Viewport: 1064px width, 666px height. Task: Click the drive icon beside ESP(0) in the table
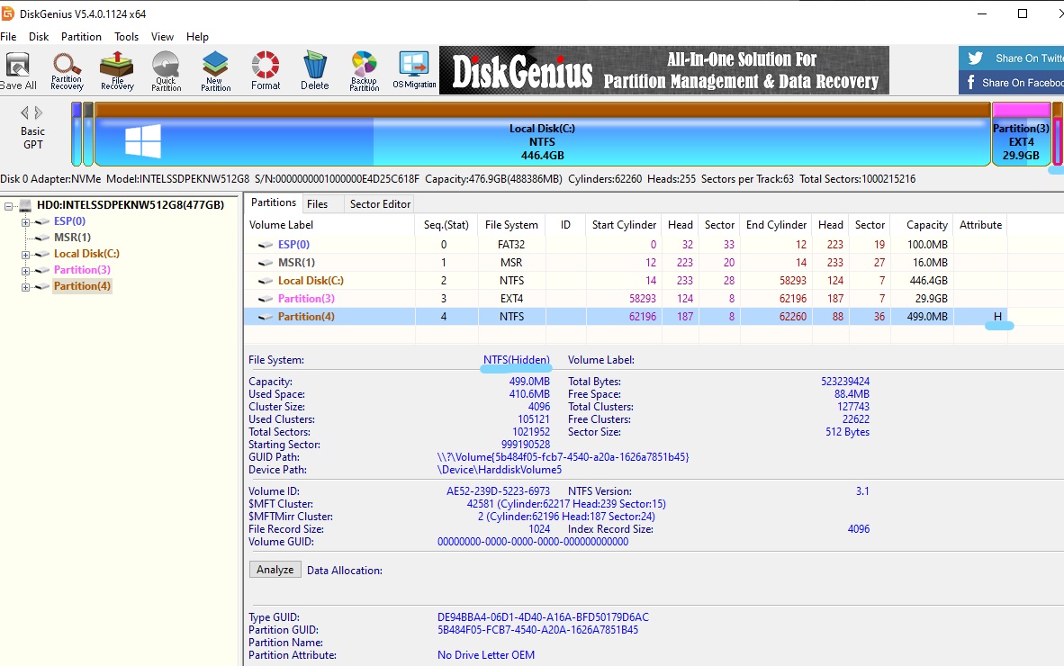pyautogui.click(x=266, y=245)
